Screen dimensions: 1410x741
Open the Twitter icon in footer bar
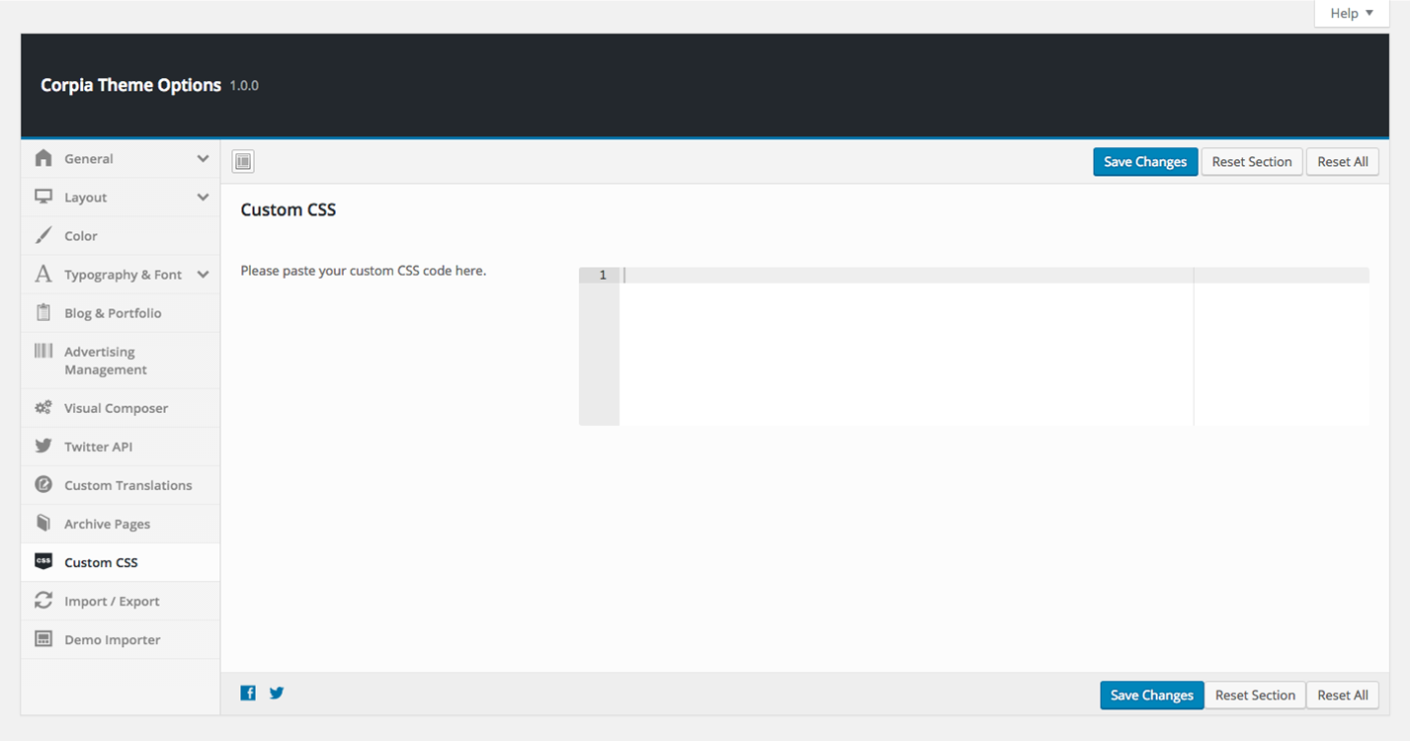pos(277,694)
